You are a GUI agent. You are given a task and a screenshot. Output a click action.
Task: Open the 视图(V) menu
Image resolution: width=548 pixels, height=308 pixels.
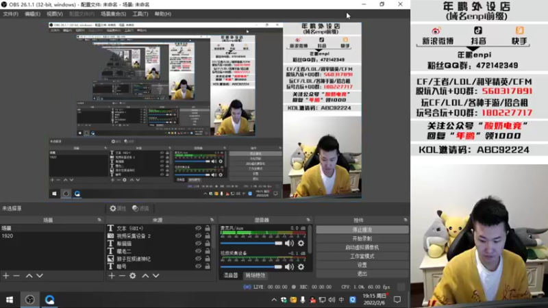(x=55, y=14)
